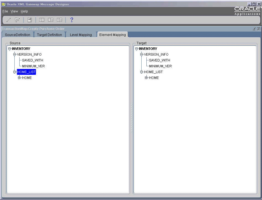Select VERSION_INFO in the Source tree
Screen dimensions: 262x200
[x=29, y=55]
